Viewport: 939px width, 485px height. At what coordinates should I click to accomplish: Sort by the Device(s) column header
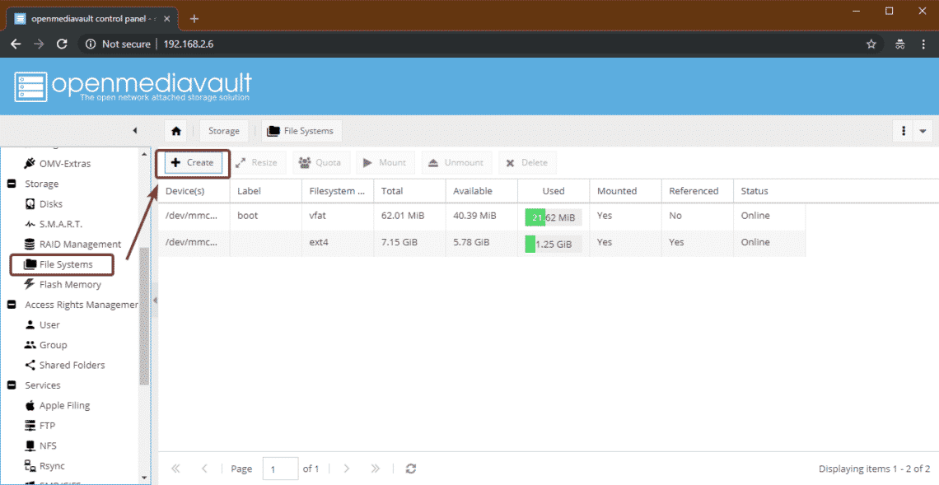194,191
